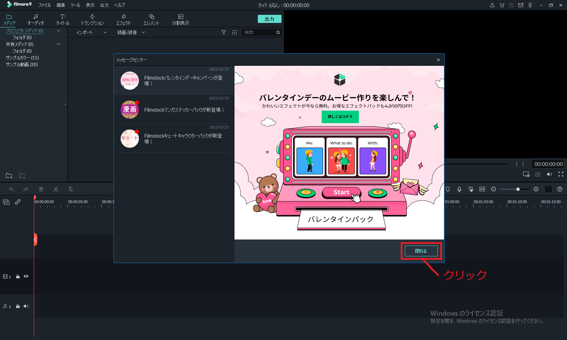This screenshot has width=567, height=340.
Task: Open the ヘルプ menu
Action: coord(120,5)
